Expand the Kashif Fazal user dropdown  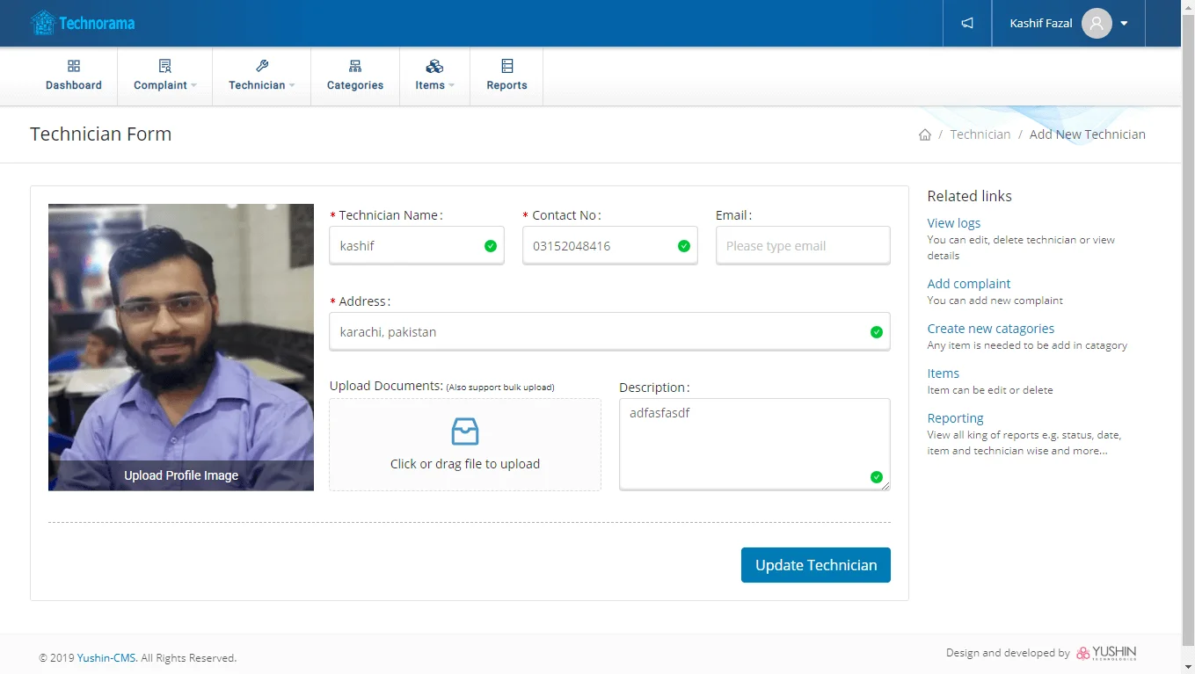click(1124, 24)
